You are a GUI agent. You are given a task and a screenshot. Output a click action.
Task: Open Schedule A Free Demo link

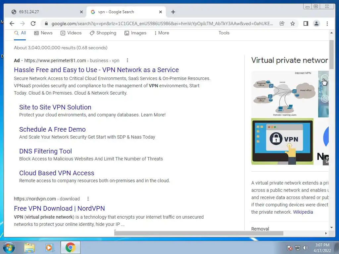click(x=52, y=129)
